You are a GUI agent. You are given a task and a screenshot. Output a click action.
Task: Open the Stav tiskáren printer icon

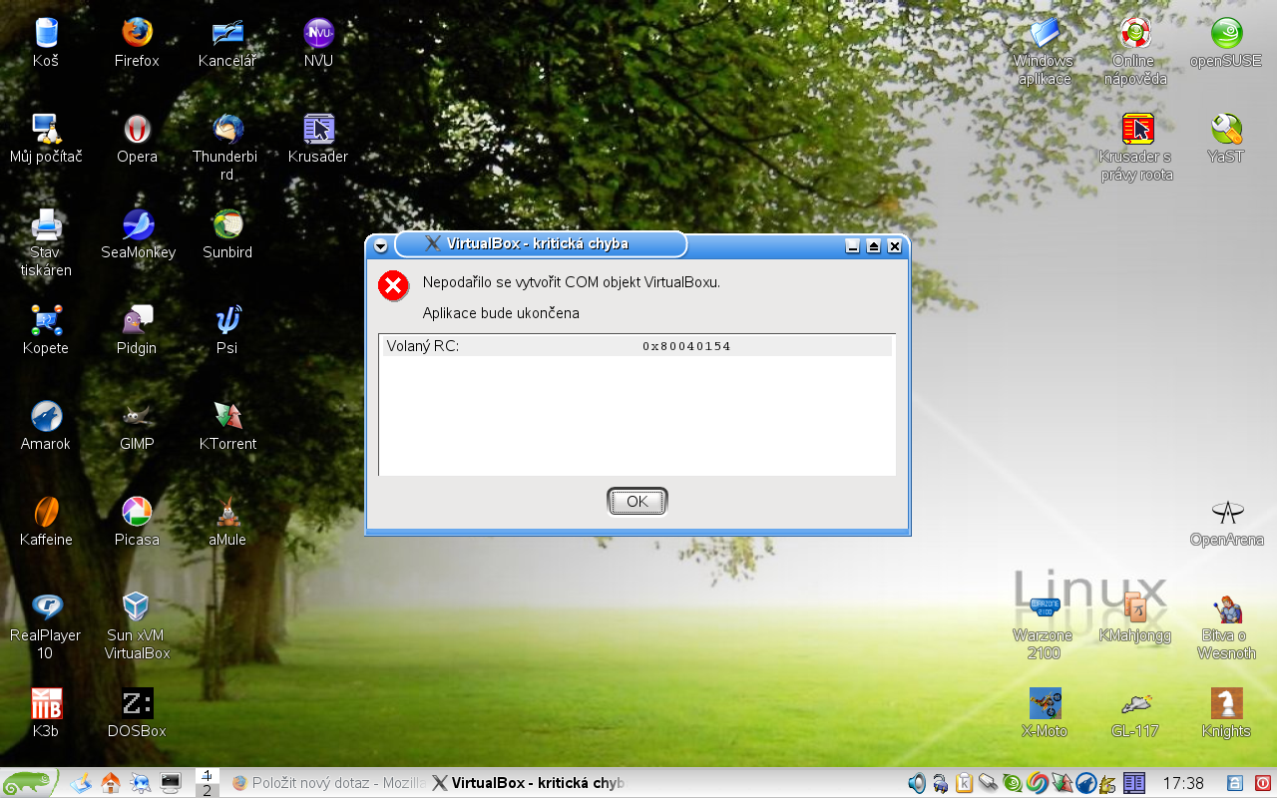point(46,242)
